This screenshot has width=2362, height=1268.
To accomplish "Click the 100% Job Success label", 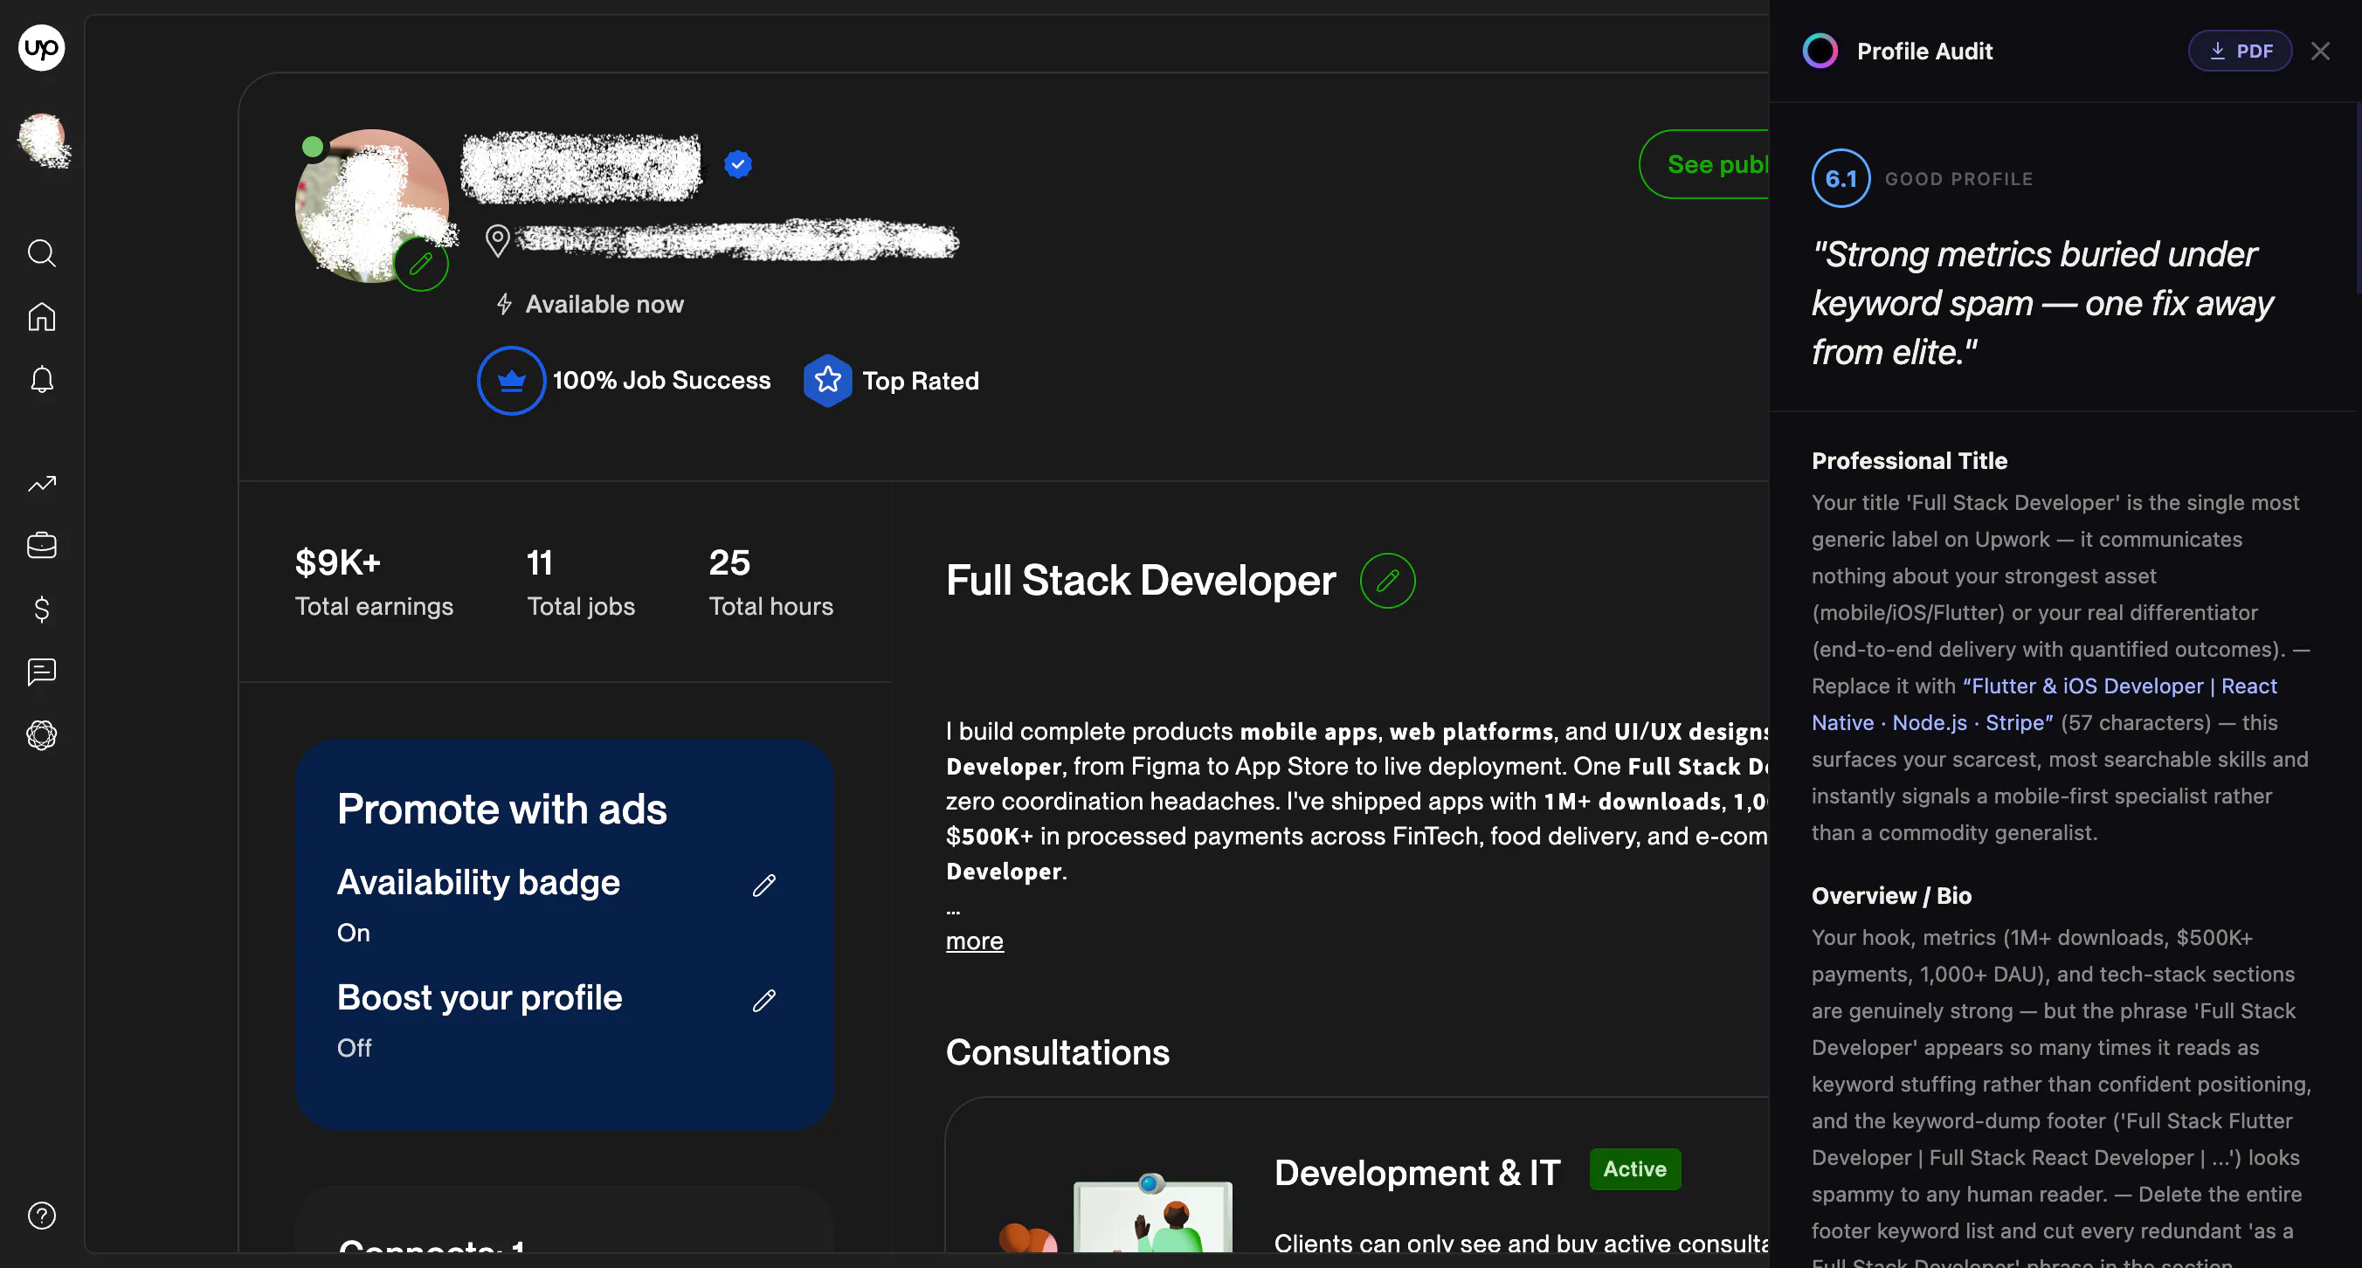I will pyautogui.click(x=661, y=381).
